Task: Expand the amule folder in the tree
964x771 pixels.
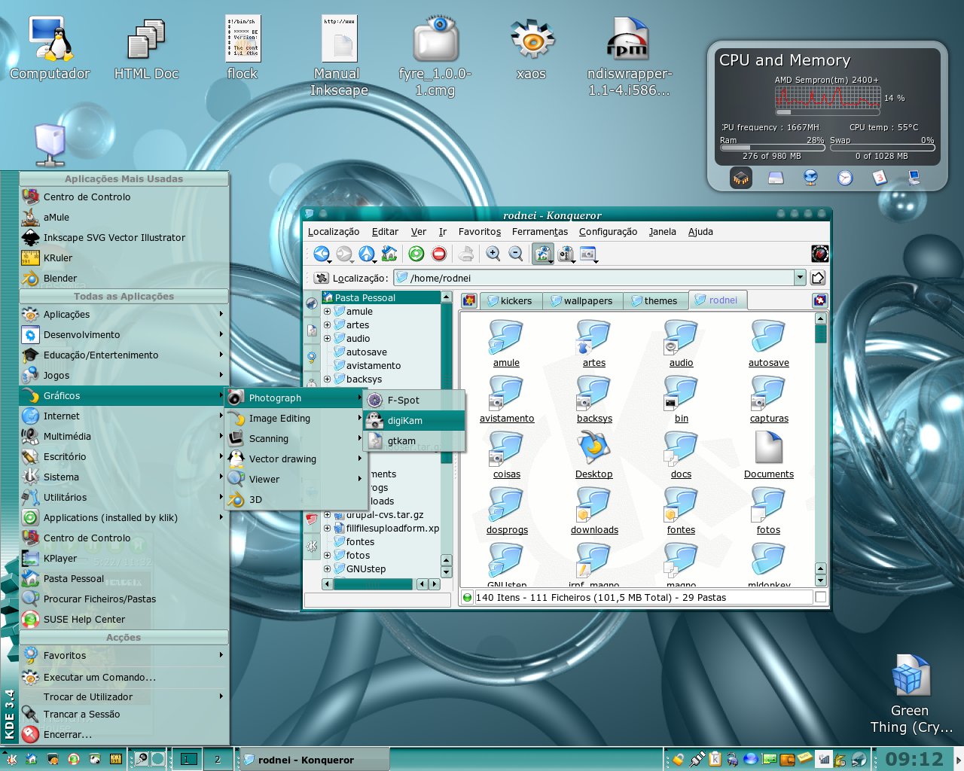Action: pos(327,312)
